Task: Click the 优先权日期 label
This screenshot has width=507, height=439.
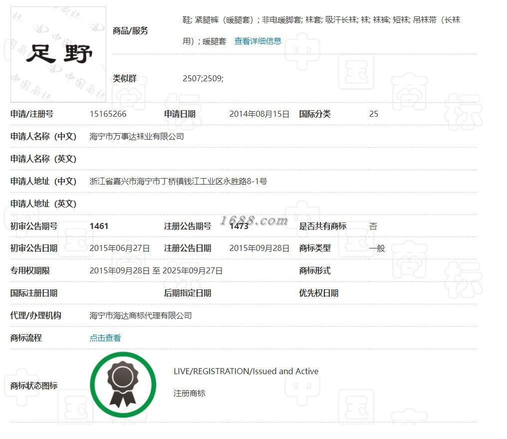Action: click(x=318, y=293)
